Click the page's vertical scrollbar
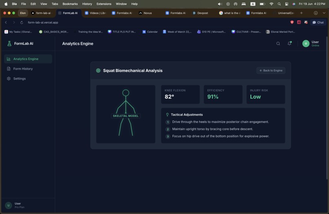 tap(327, 107)
